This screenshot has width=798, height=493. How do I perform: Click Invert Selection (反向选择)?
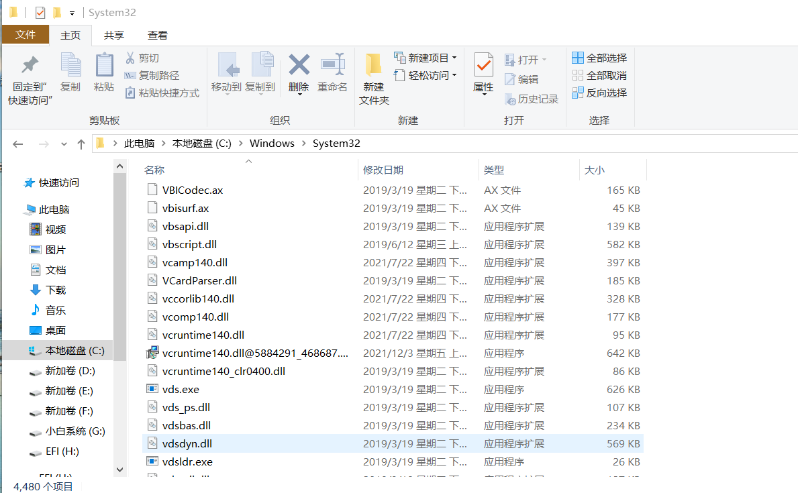click(599, 93)
